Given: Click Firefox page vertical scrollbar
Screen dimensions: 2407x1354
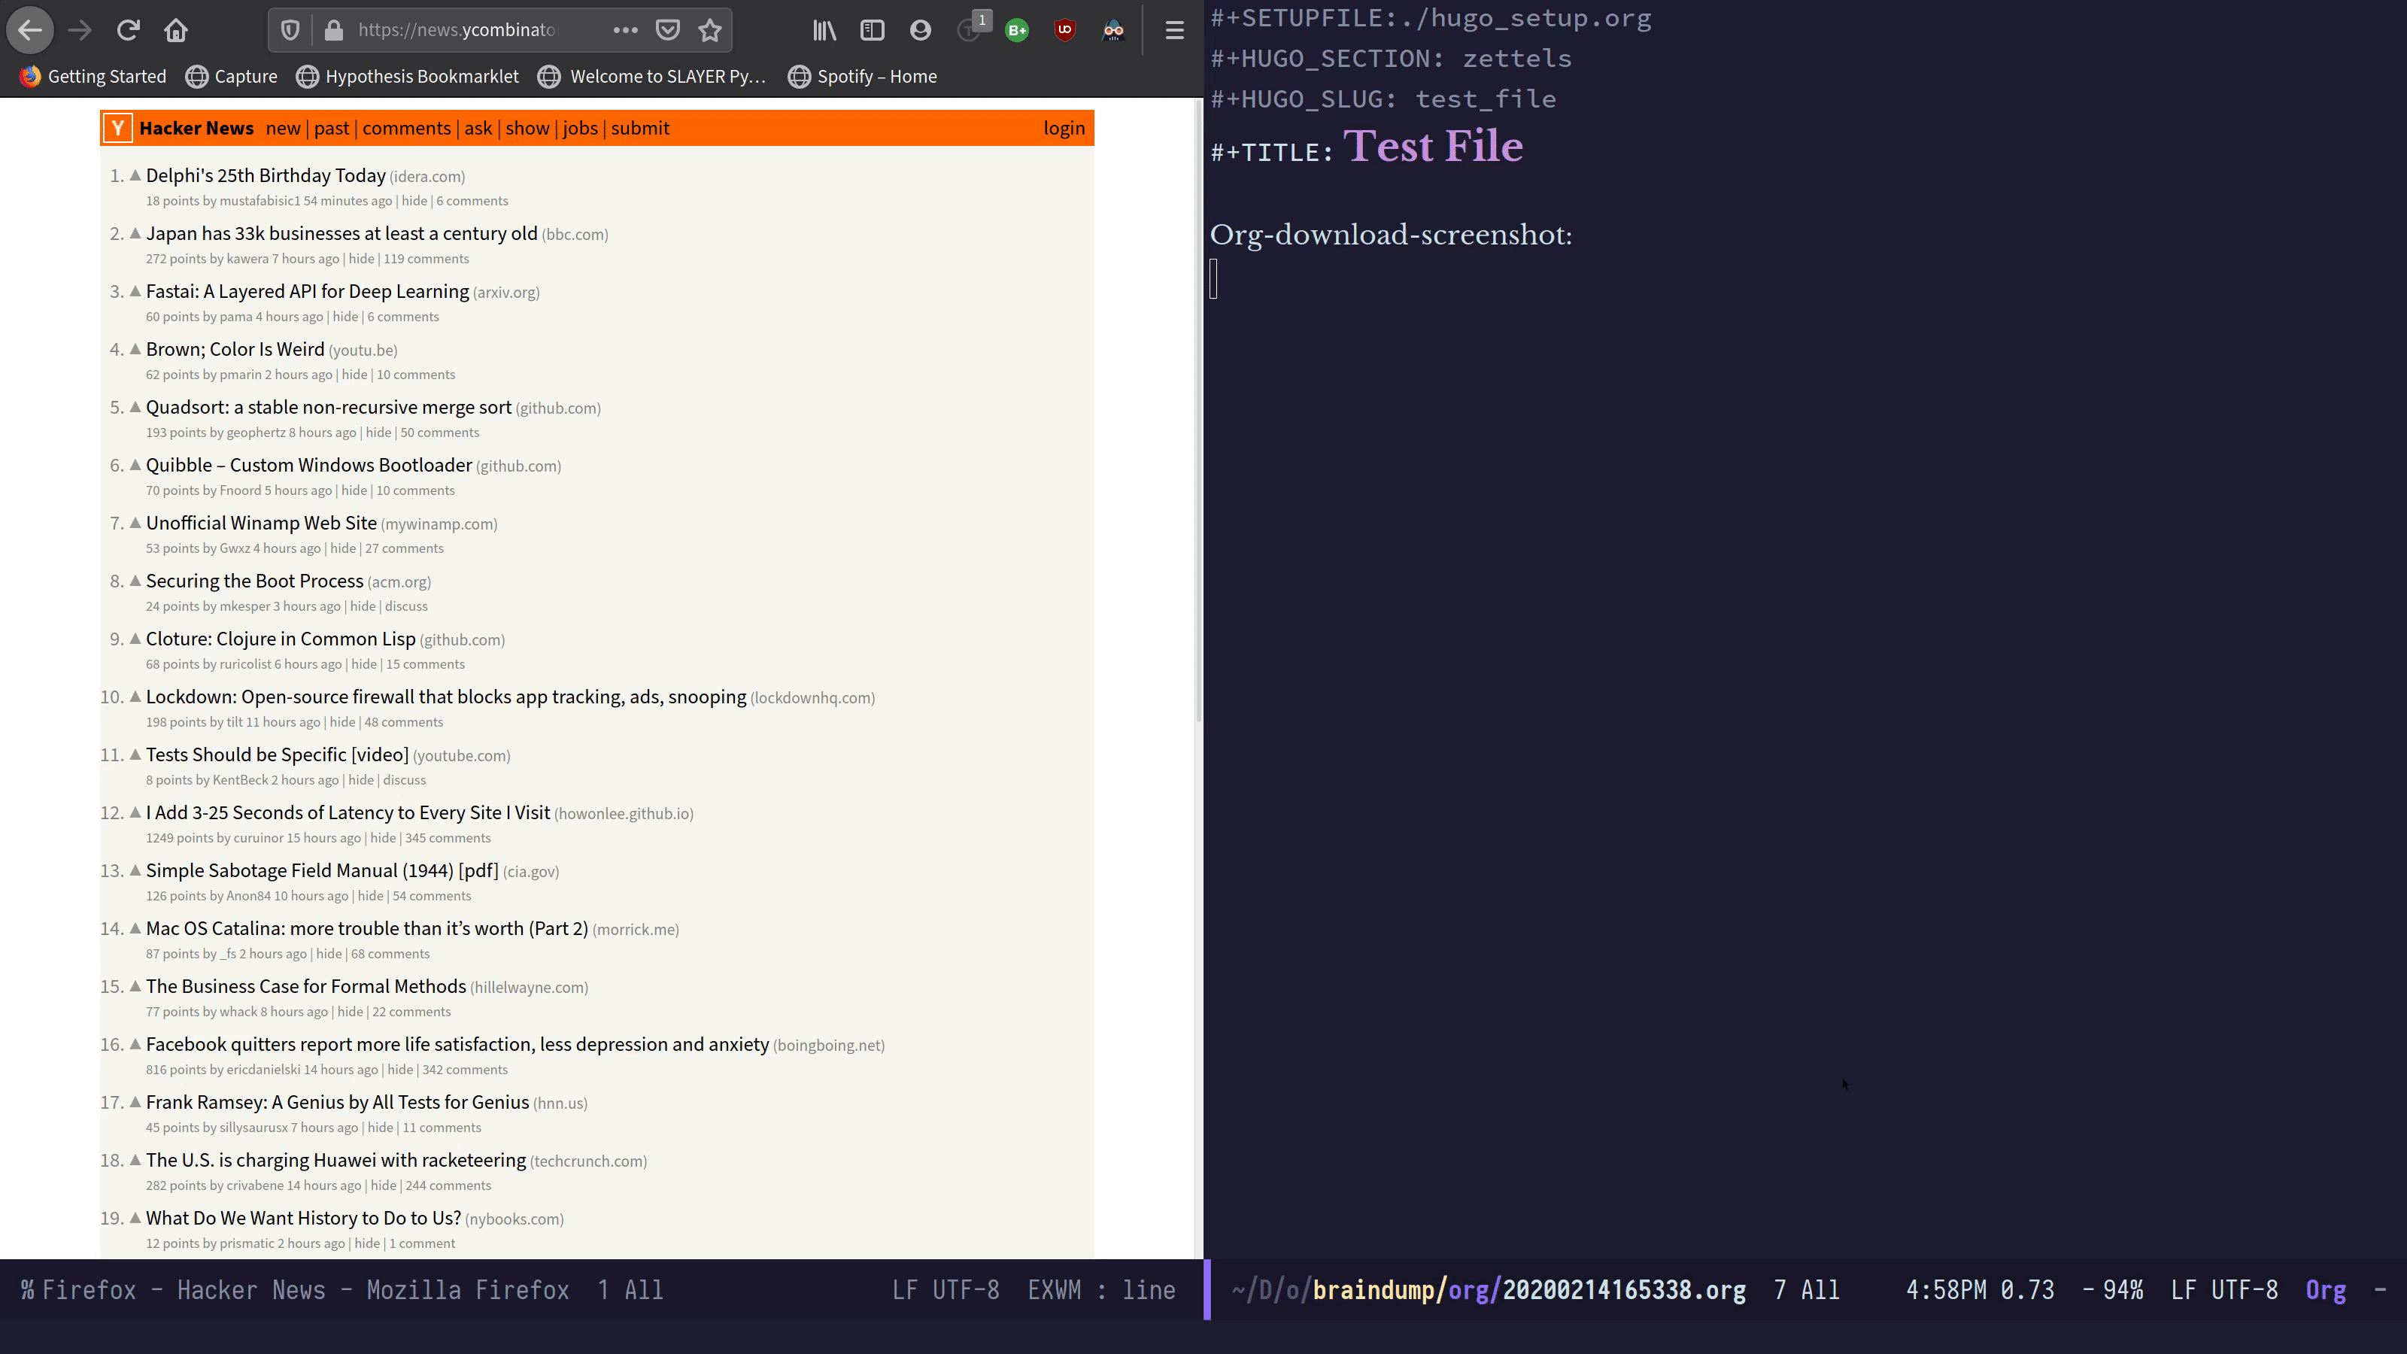Looking at the screenshot, I should 1199,411.
